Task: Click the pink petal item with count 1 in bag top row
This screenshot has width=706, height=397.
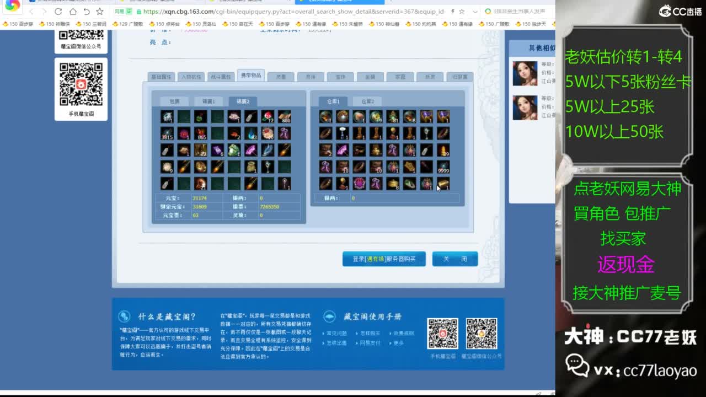Action: pyautogui.click(x=234, y=116)
